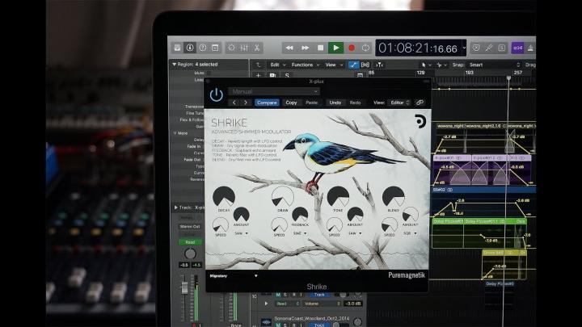Click the DRAW knob in Shrike
582x327 pixels.
pyautogui.click(x=282, y=197)
